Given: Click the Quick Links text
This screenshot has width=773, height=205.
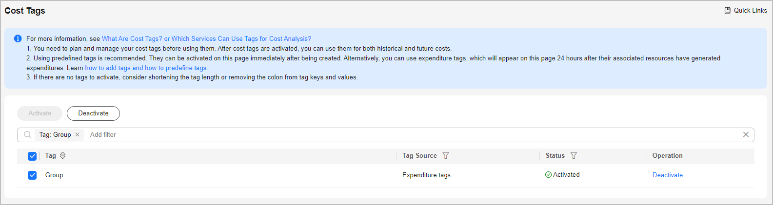Looking at the screenshot, I should (x=751, y=10).
